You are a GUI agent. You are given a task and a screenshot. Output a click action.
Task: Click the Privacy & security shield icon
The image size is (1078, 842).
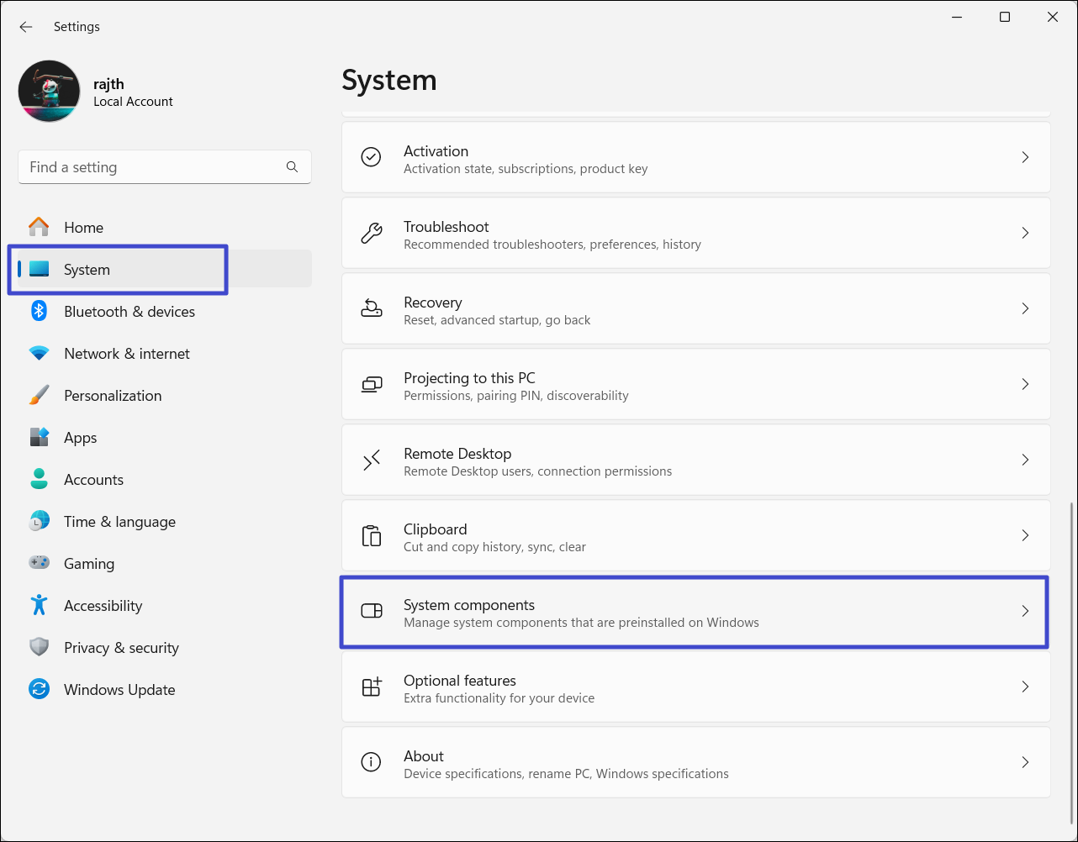click(39, 648)
